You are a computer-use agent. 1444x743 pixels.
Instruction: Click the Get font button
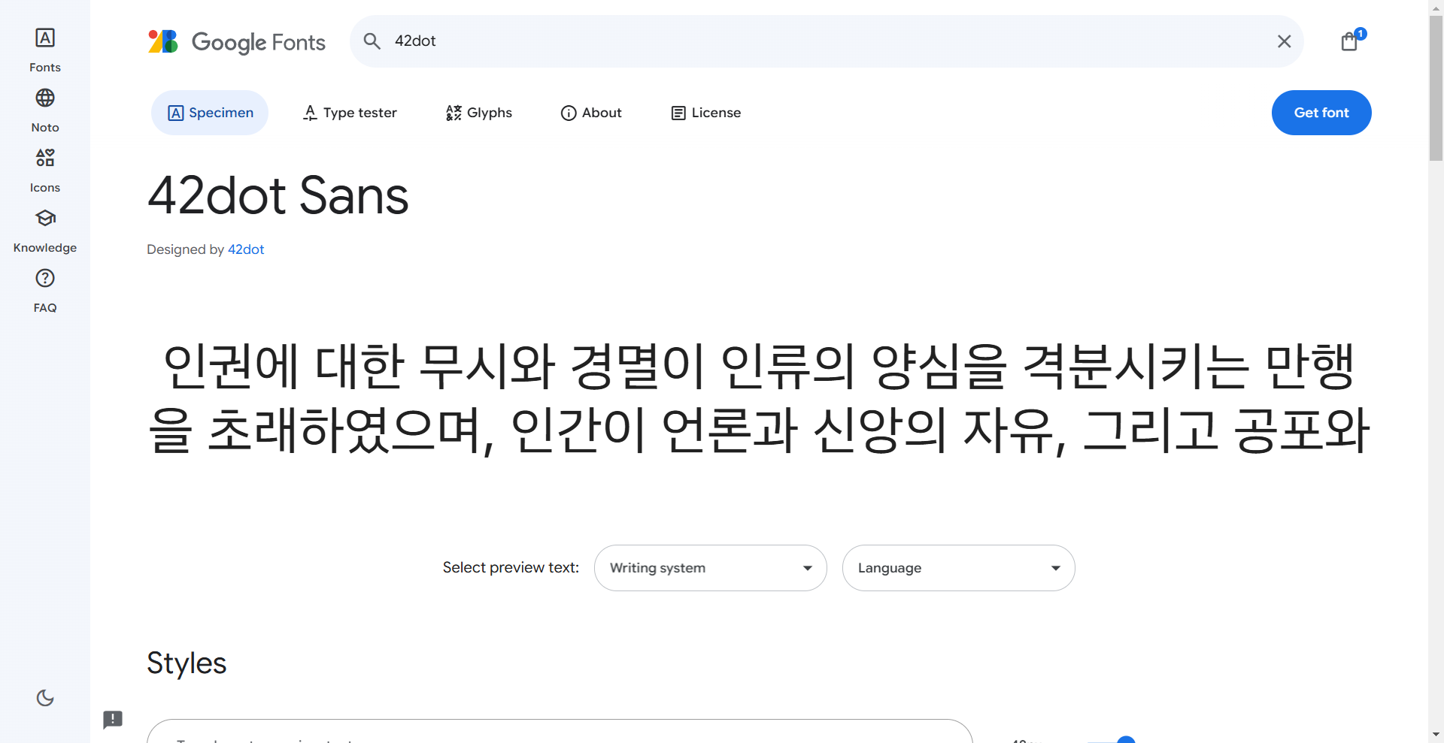1321,113
